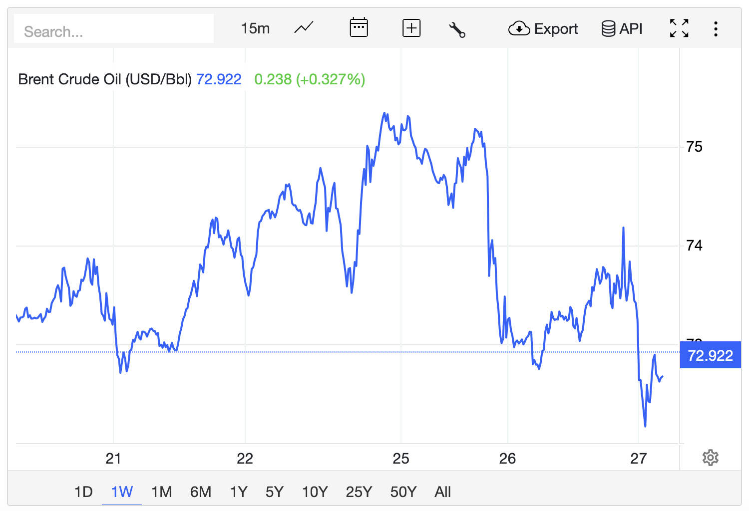Select the 10Y time range
The height and width of the screenshot is (511, 749).
tap(315, 492)
